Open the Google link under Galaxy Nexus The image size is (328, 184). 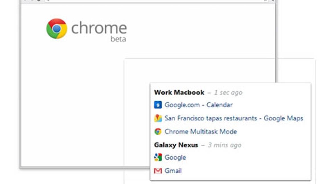pos(175,158)
